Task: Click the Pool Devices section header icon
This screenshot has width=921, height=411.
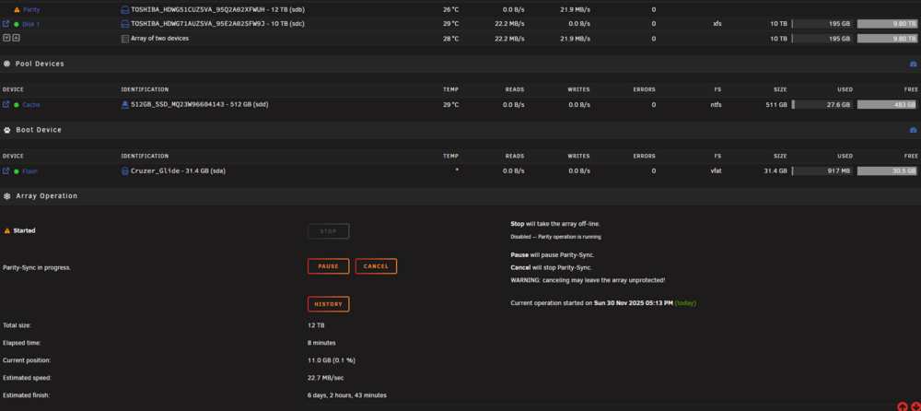Action: pos(6,64)
